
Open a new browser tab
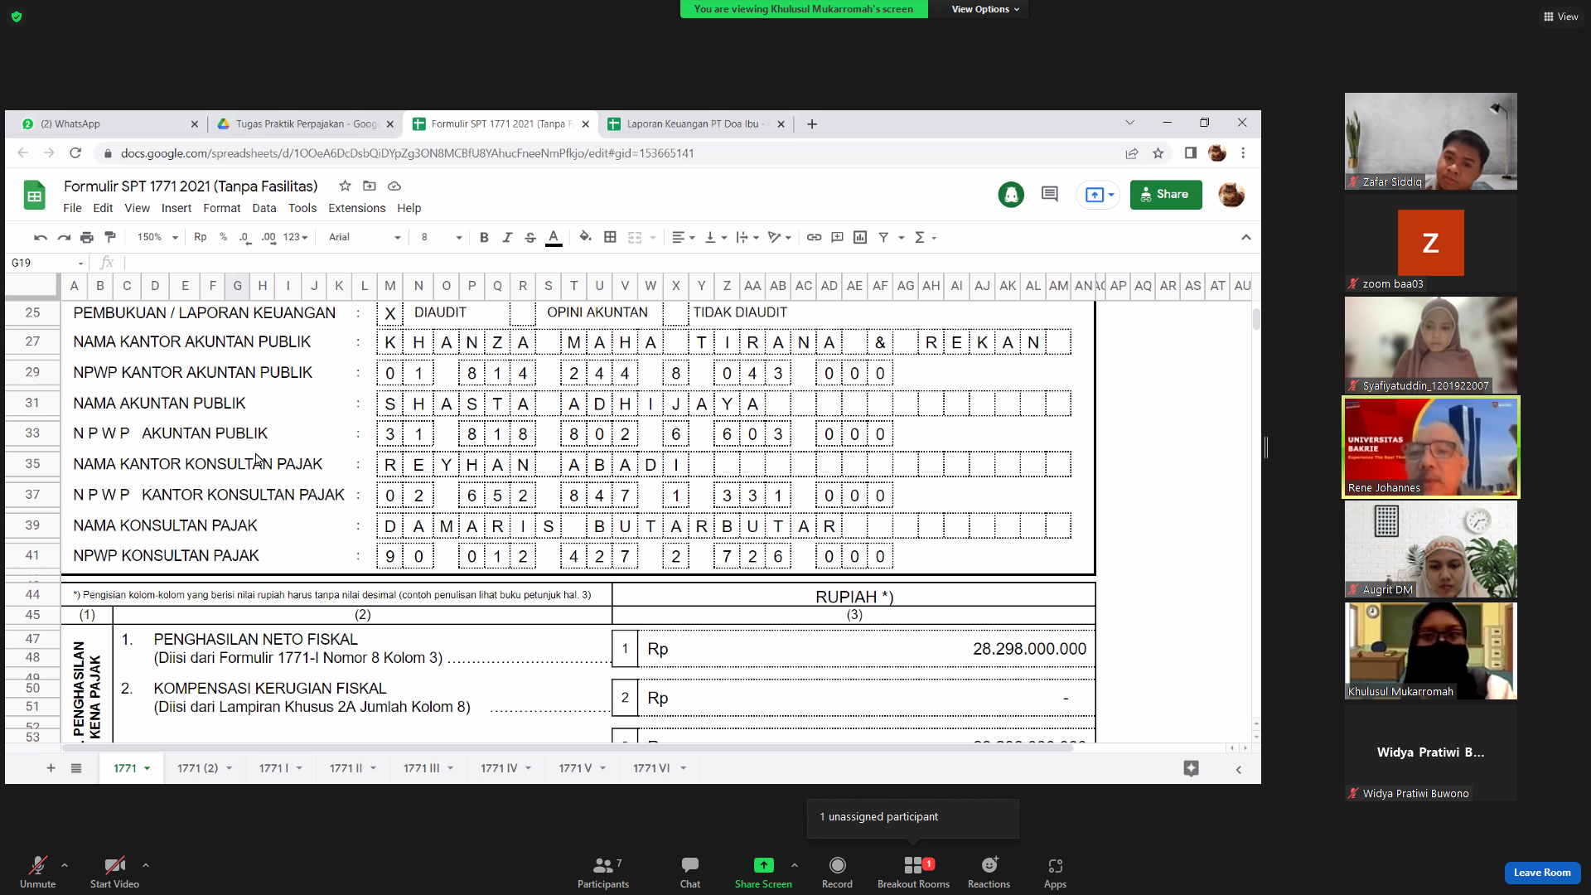[x=812, y=124]
